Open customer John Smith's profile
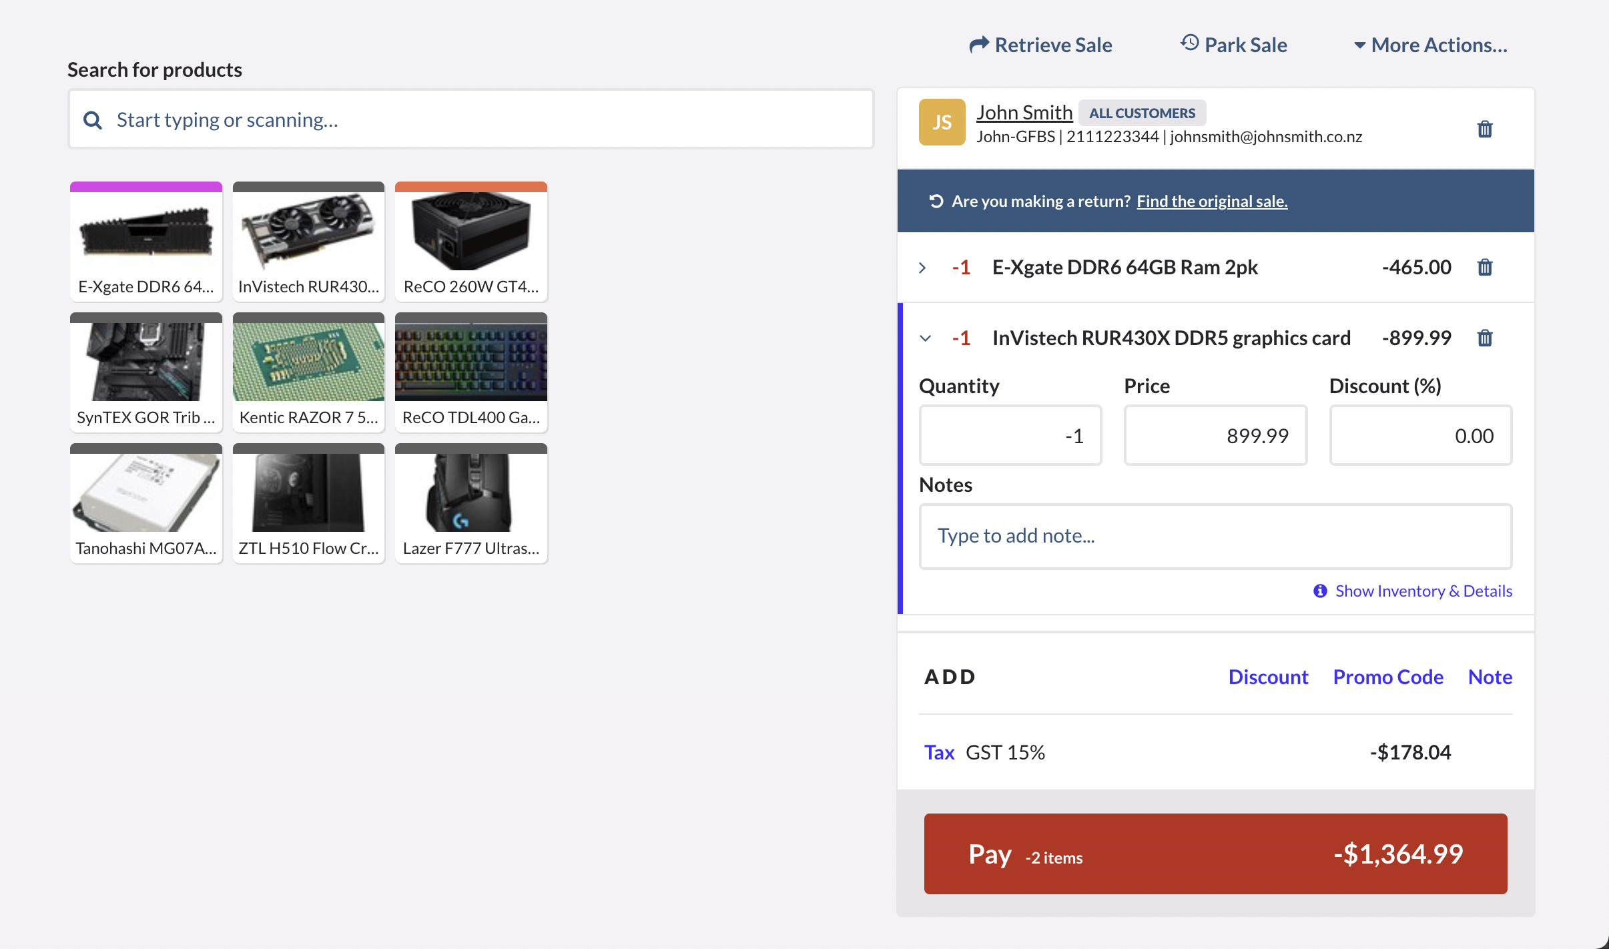 (1024, 111)
